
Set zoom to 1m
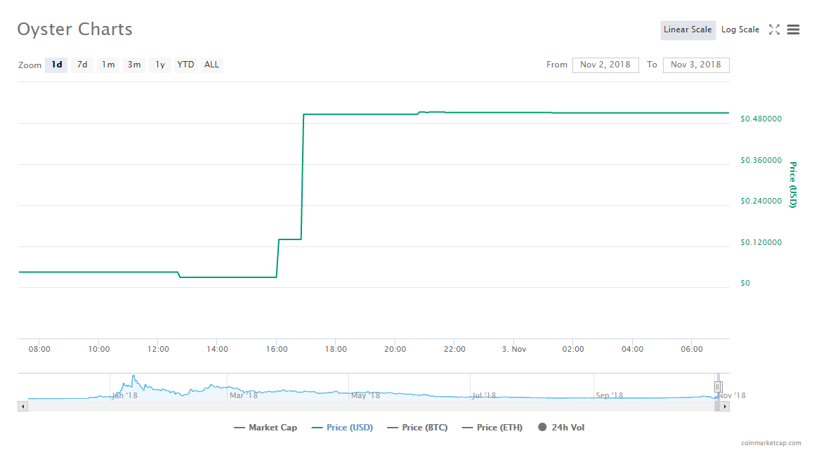(x=108, y=65)
